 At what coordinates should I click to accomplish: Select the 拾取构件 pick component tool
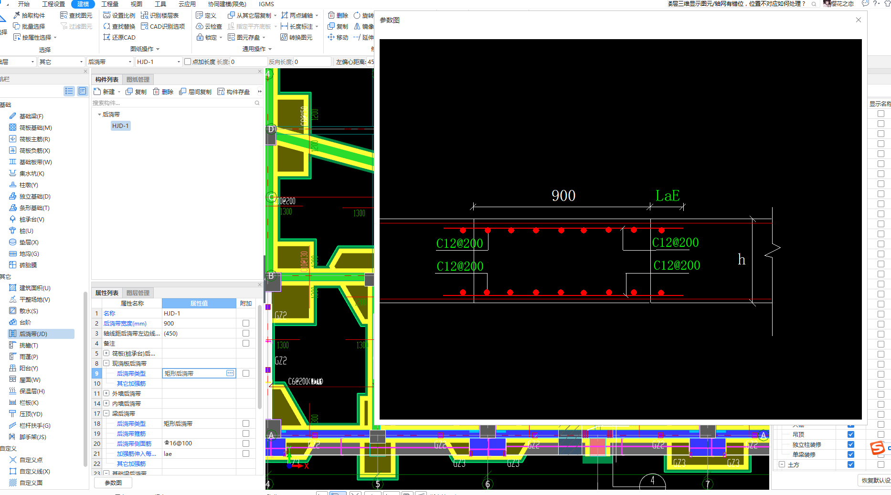coord(29,15)
